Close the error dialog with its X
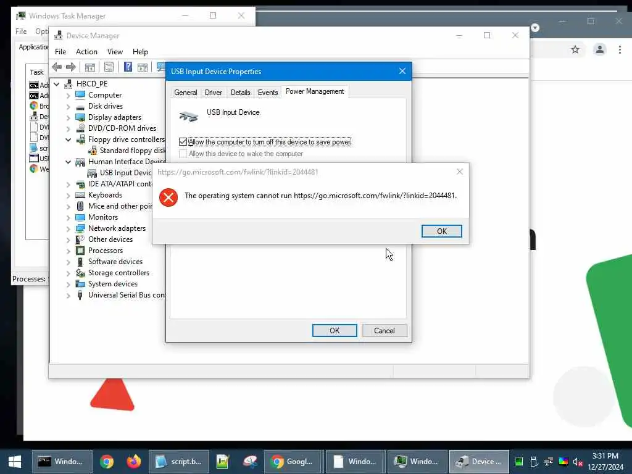Image resolution: width=632 pixels, height=474 pixels. [x=459, y=172]
